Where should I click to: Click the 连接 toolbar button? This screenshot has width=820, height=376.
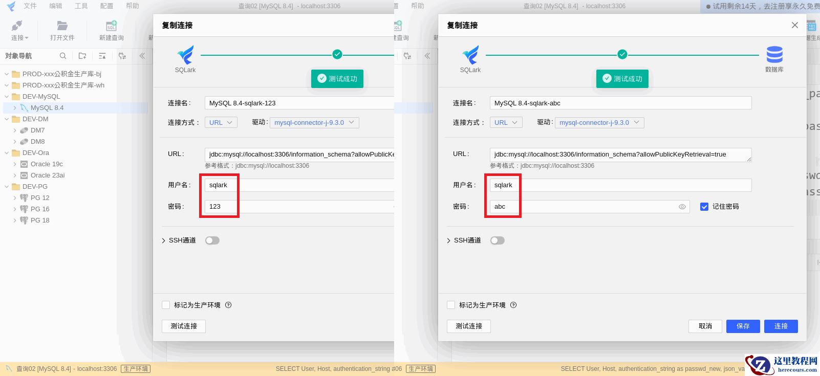click(x=19, y=31)
